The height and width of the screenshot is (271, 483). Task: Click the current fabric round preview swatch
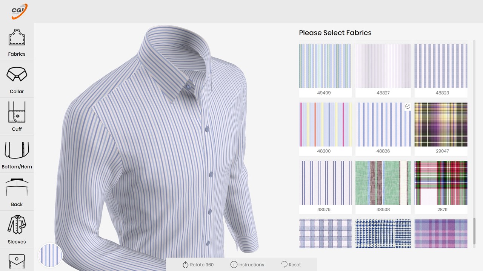point(50,255)
